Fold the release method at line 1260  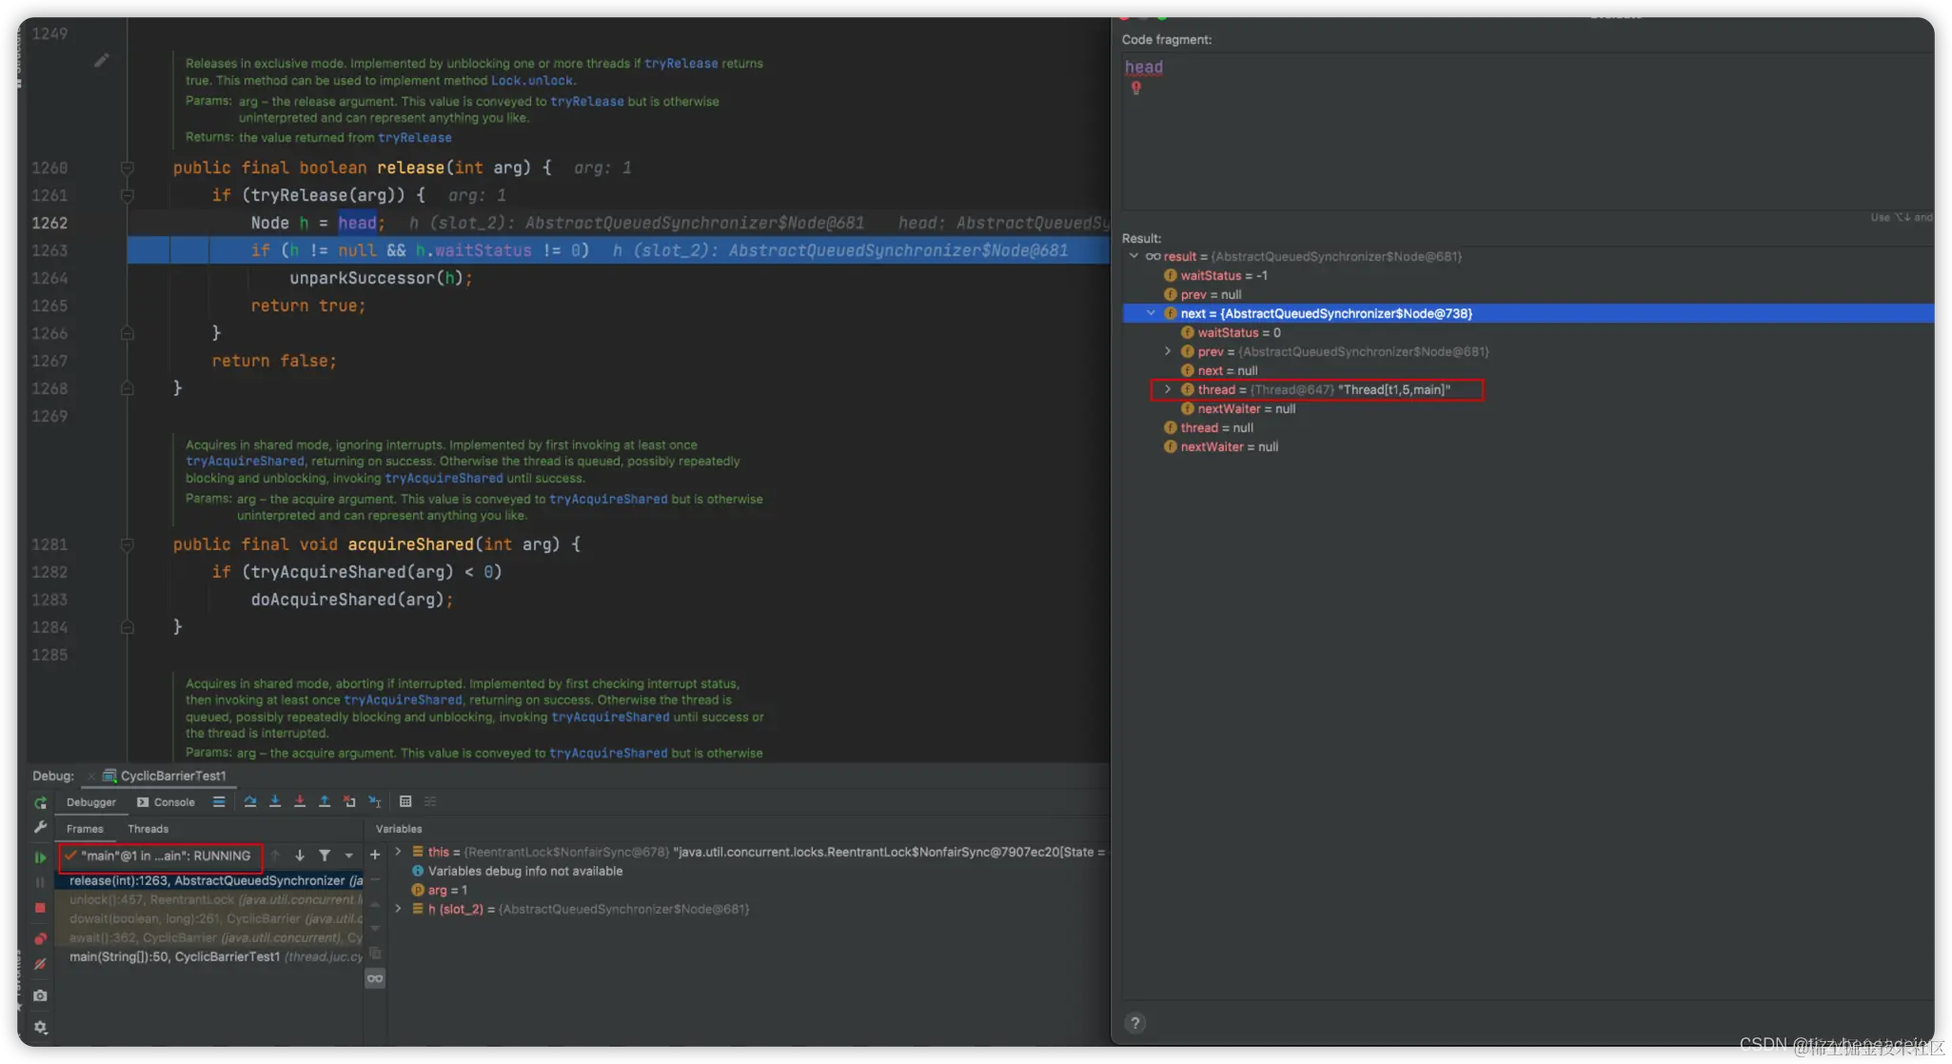point(127,167)
